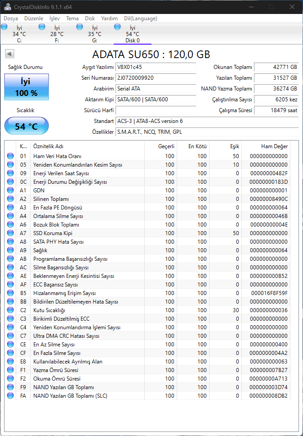Click the Standart field ACS-3 | ATA8-ACS version 6
This screenshot has width=303, height=436.
coord(207,121)
